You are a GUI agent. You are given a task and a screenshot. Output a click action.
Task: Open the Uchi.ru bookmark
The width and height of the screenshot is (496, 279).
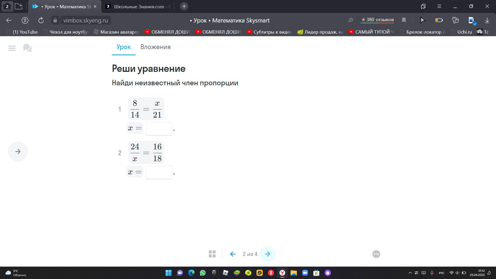(464, 32)
